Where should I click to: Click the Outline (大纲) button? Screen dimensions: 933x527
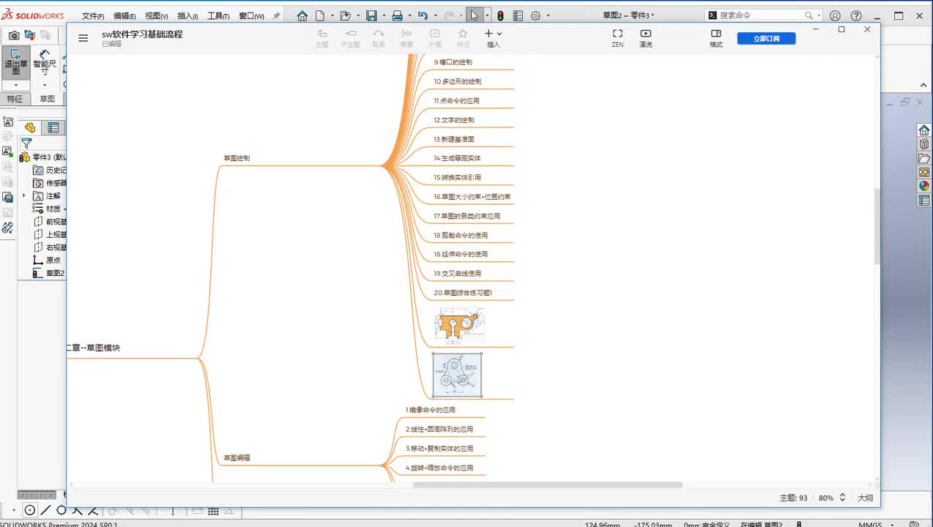pos(865,498)
